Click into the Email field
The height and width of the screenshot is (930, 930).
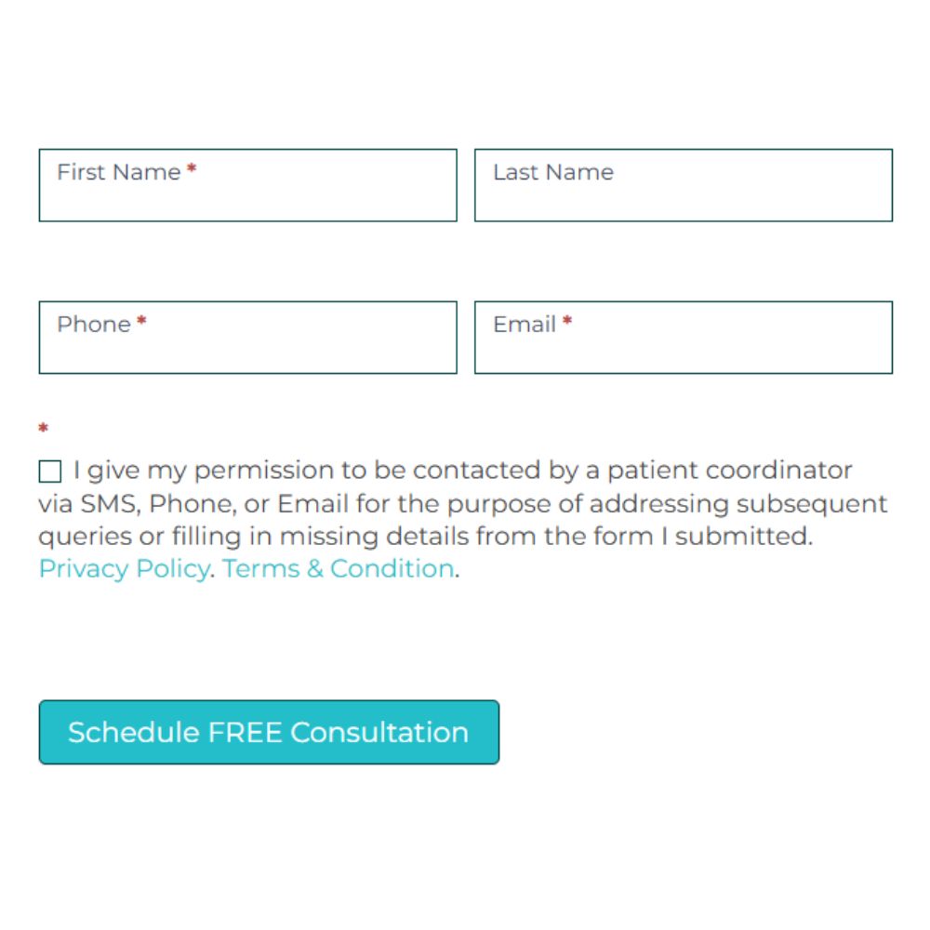click(x=683, y=350)
